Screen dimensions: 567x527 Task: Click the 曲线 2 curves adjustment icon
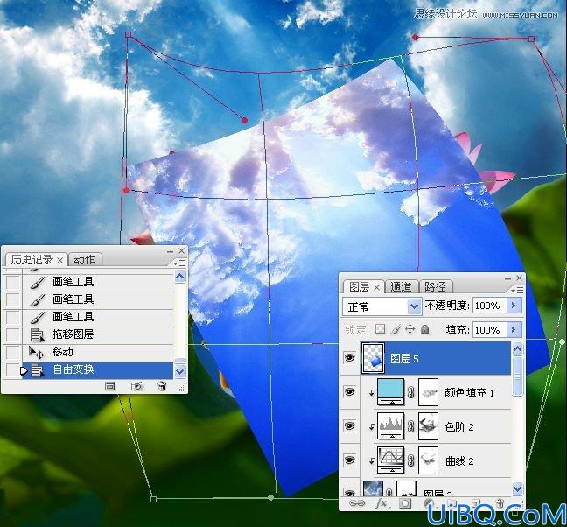point(390,460)
